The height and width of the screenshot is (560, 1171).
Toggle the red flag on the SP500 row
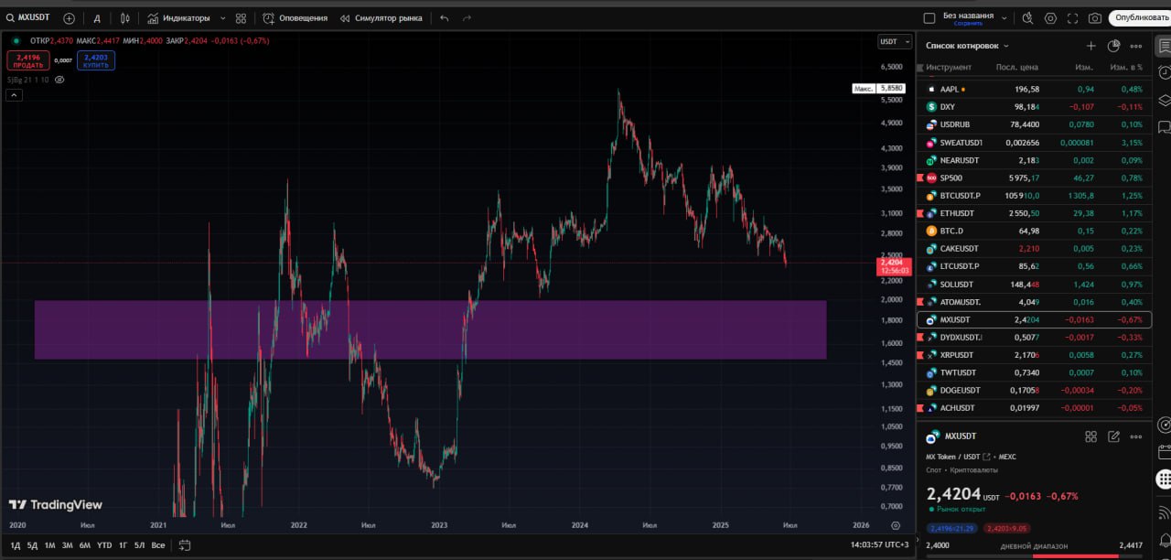tap(919, 178)
